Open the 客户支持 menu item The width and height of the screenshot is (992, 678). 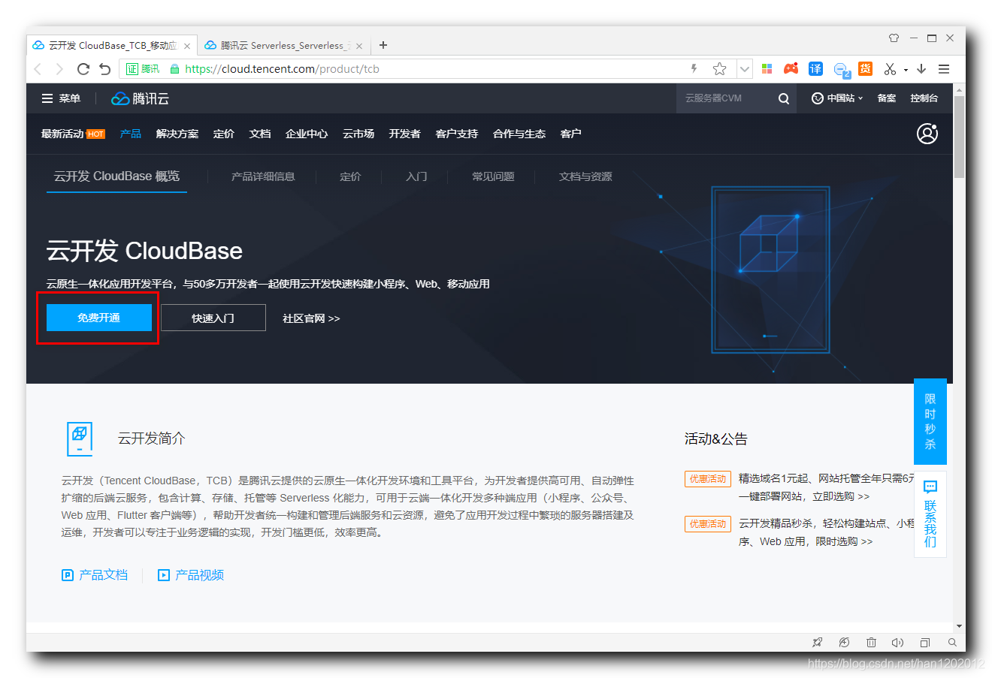456,134
